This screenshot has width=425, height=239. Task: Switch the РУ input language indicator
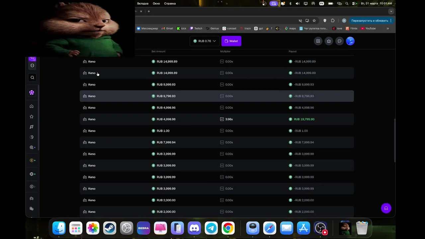coord(321,3)
